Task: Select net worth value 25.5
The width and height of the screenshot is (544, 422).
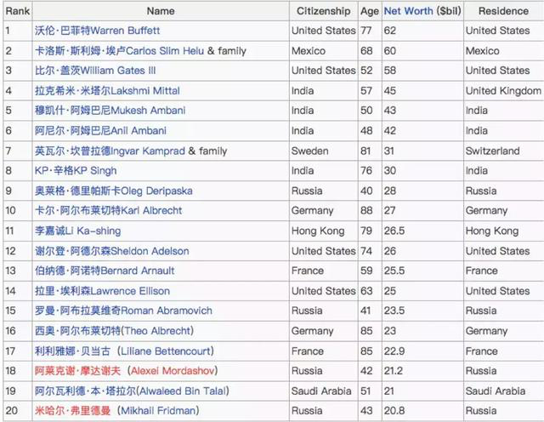Action: pos(394,271)
